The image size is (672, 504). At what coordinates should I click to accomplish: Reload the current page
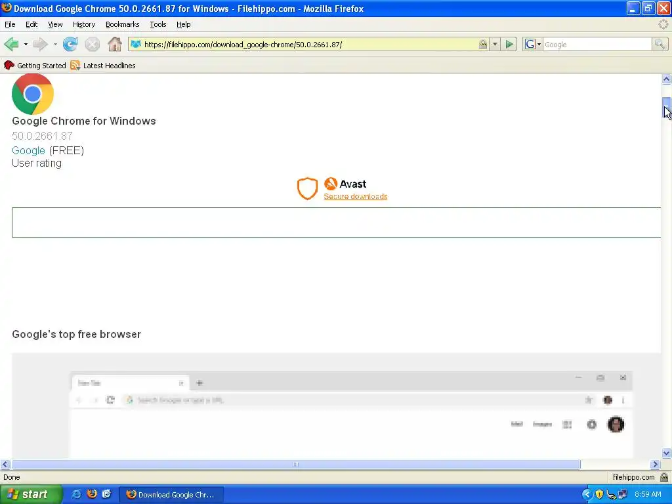pos(70,44)
